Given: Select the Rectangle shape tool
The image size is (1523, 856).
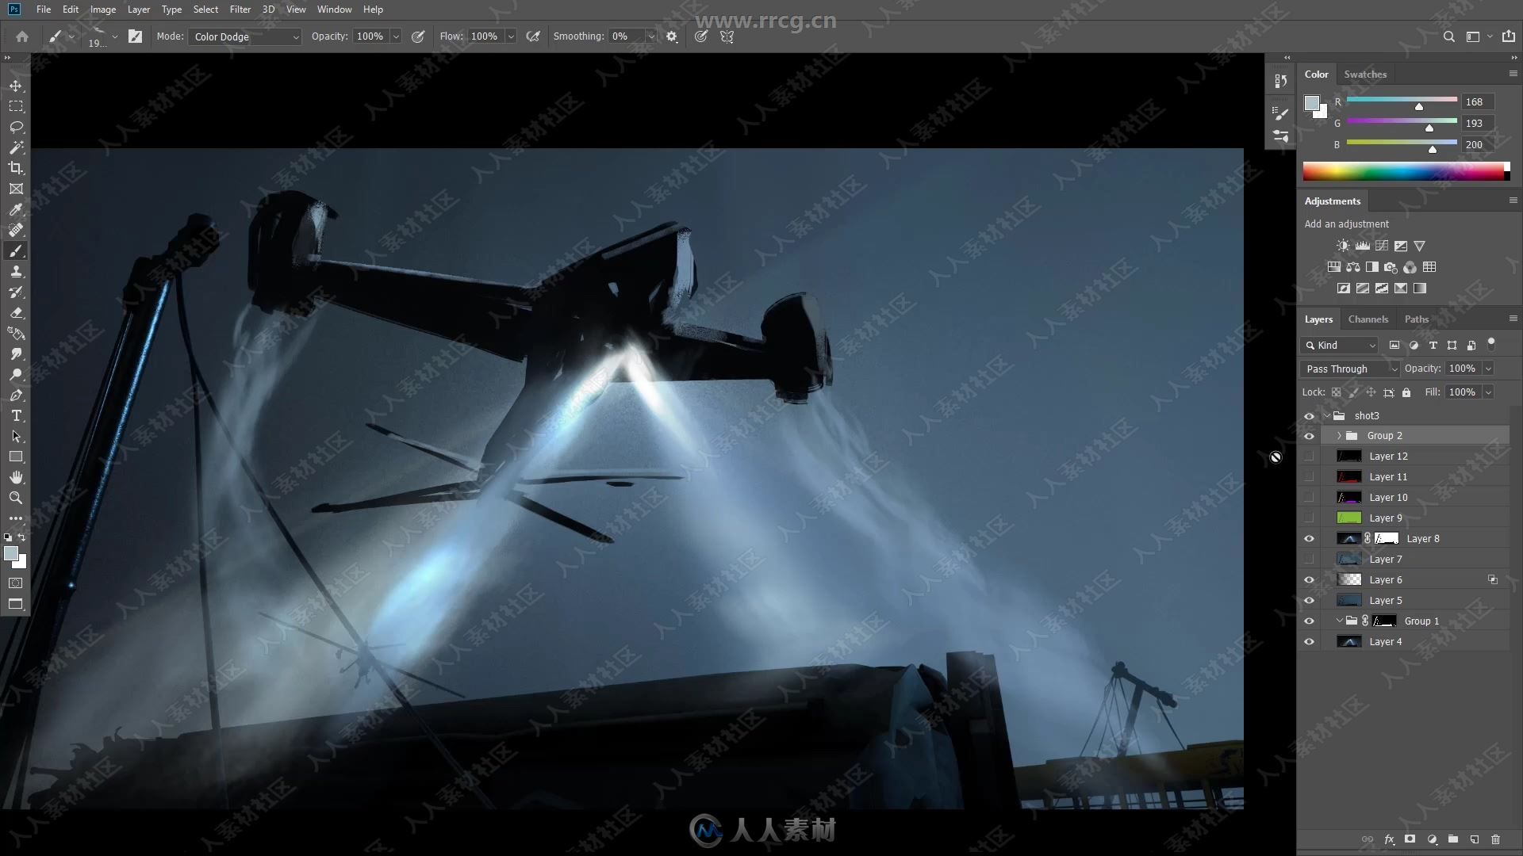Looking at the screenshot, I should point(16,457).
